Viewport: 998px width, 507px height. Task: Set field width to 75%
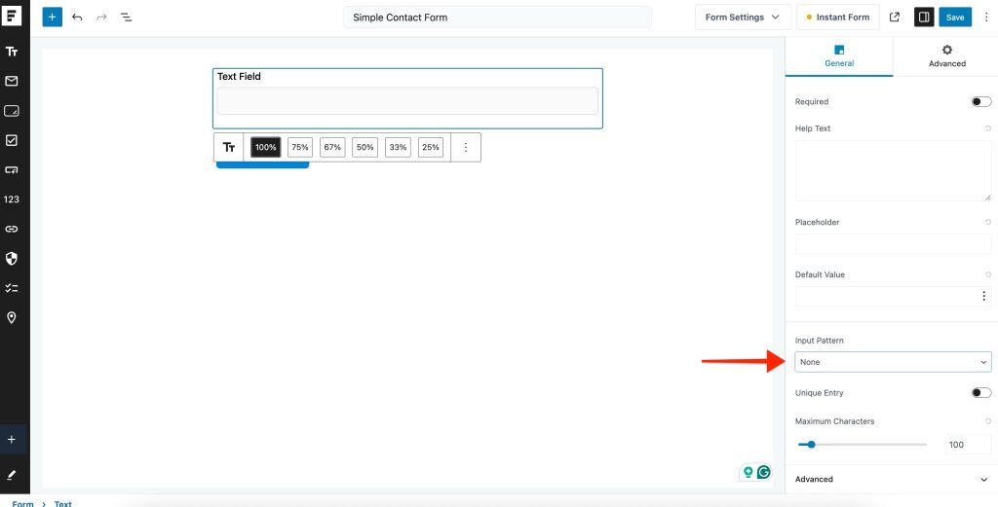click(300, 147)
